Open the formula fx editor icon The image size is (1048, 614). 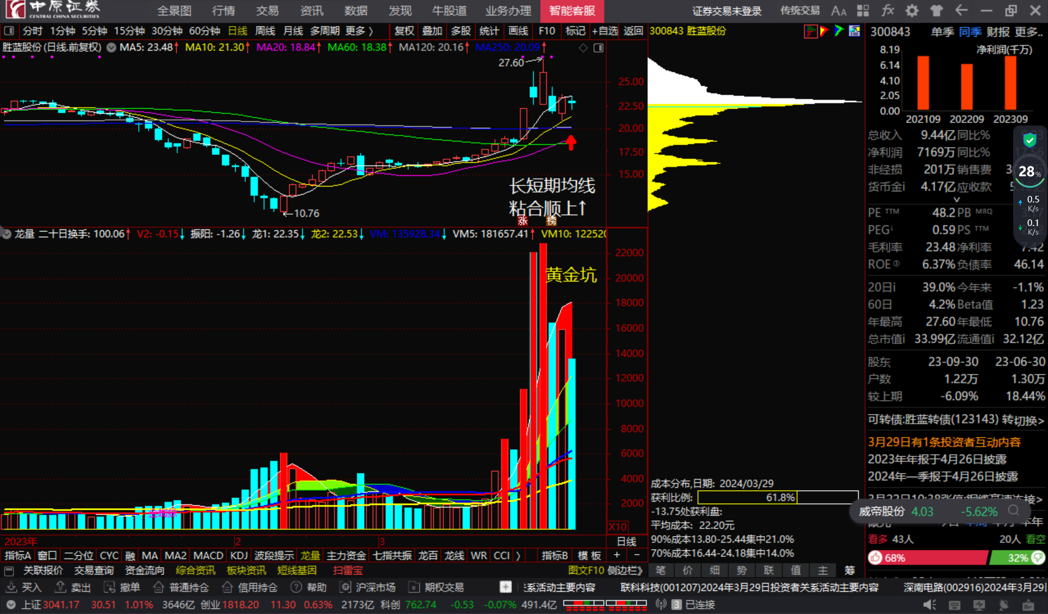point(888,11)
